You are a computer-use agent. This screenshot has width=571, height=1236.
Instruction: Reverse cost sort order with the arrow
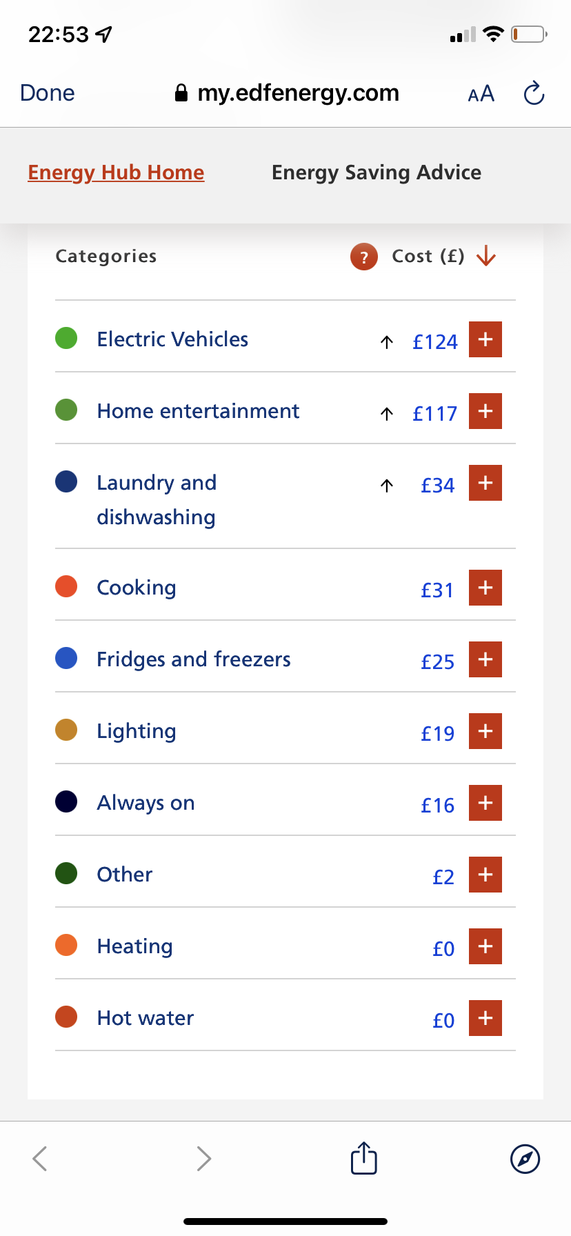(486, 256)
